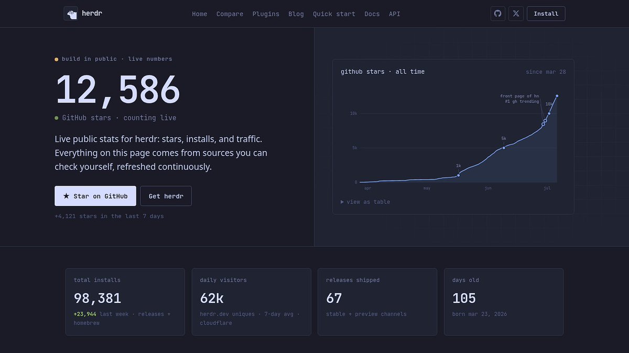The height and width of the screenshot is (353, 629).
Task: Click the 'apr' axis label
Action: point(367,188)
